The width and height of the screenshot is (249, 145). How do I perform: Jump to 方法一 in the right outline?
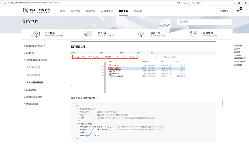[237, 49]
